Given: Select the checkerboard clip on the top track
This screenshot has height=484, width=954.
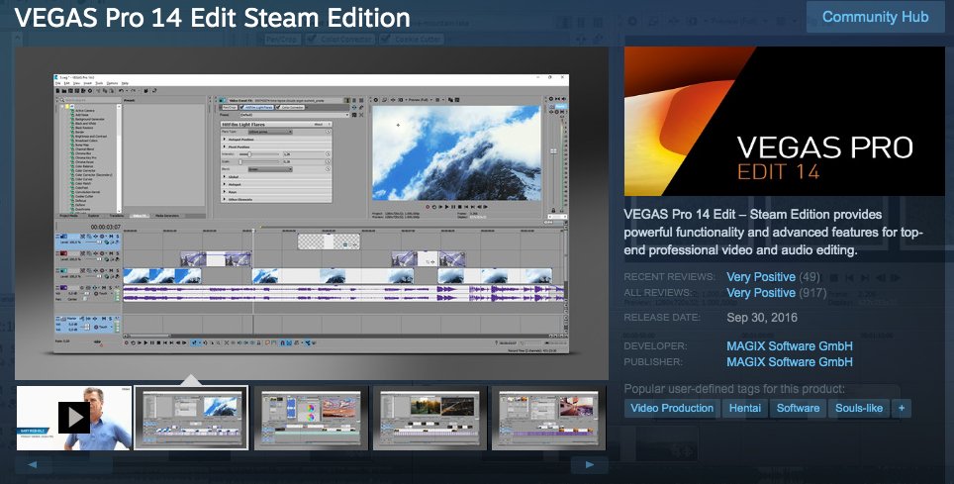Looking at the screenshot, I should tap(329, 242).
